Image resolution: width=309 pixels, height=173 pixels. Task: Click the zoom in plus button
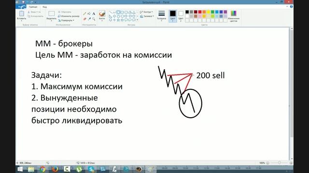(291, 163)
